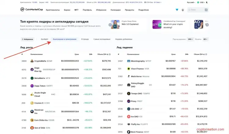Screen dimensions: 229x134
Task: Open the Русский language dropdown
Action: pos(191,2)
